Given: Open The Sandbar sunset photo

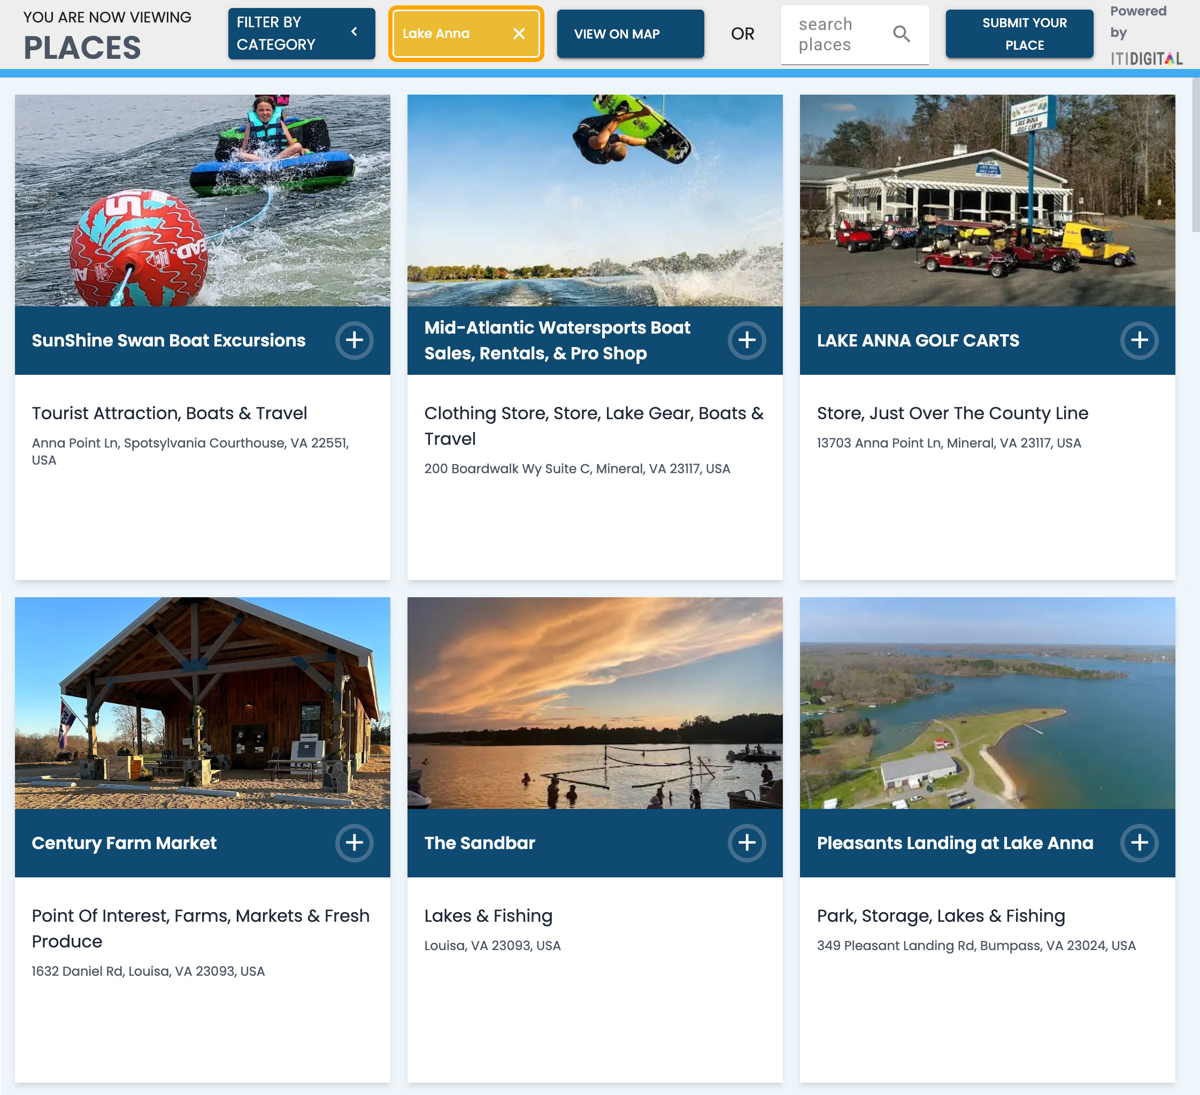Looking at the screenshot, I should (x=595, y=703).
